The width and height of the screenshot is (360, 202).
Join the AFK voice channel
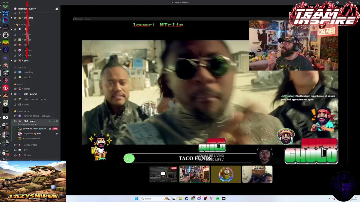coord(35,150)
